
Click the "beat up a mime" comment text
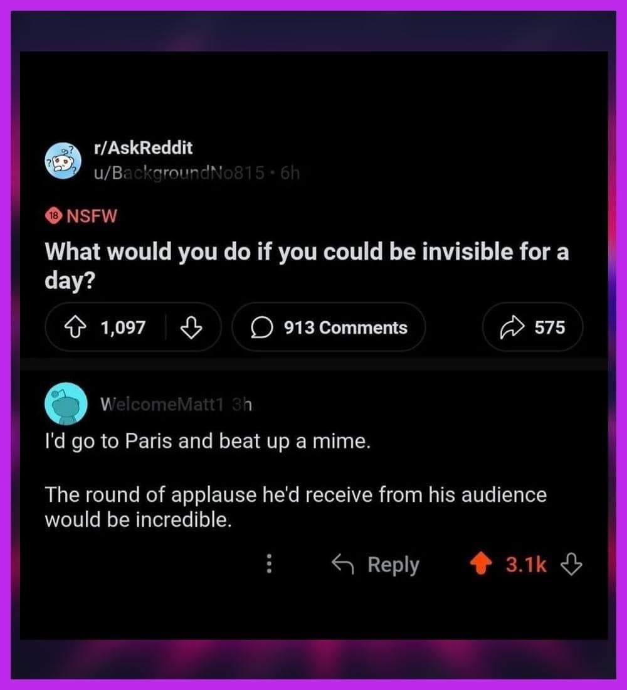(x=207, y=442)
